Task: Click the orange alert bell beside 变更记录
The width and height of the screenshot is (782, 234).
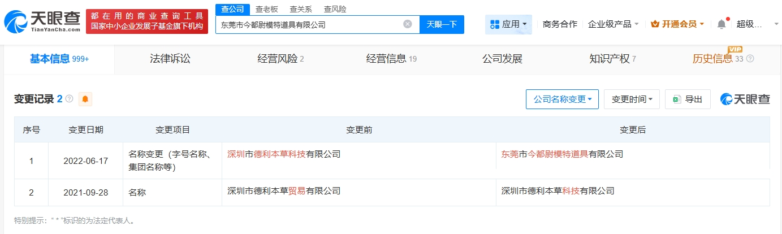Action: click(85, 99)
